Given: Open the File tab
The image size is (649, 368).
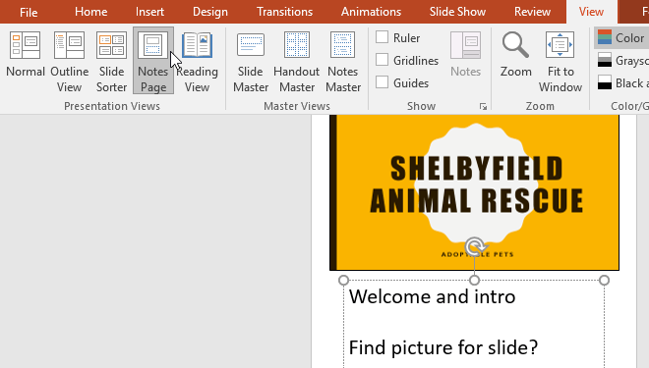Looking at the screenshot, I should (29, 12).
